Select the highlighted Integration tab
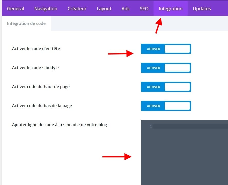The width and height of the screenshot is (228, 185). (171, 8)
